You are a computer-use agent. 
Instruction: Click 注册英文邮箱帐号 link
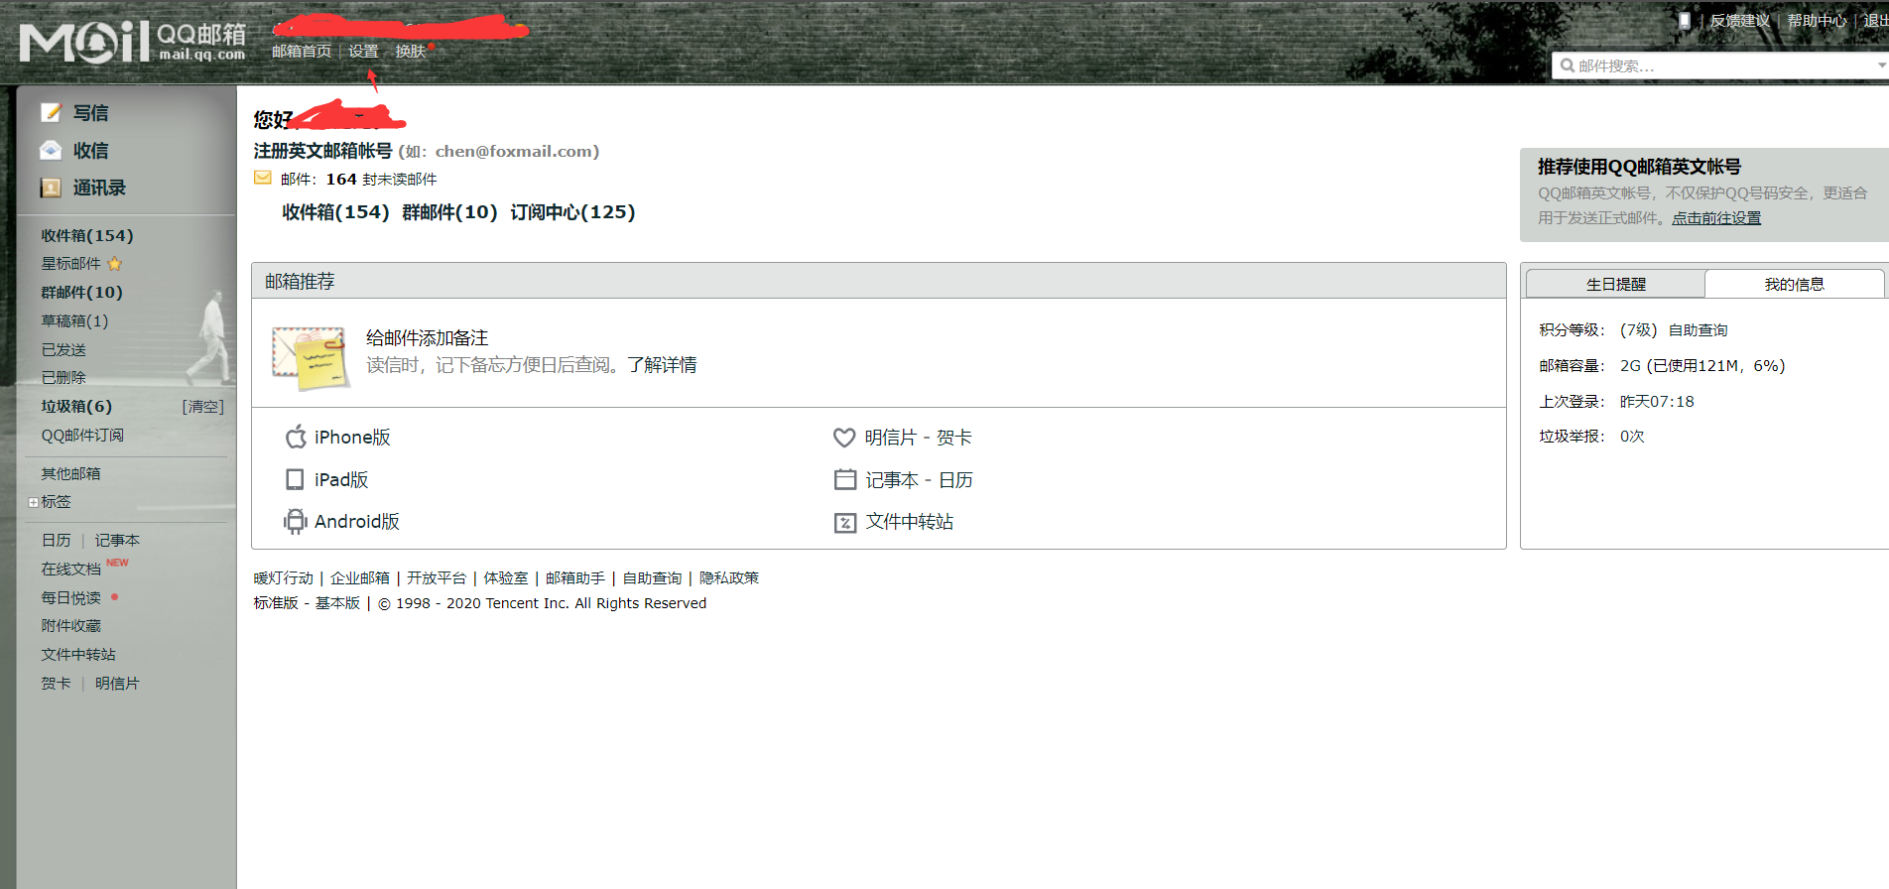(x=322, y=151)
